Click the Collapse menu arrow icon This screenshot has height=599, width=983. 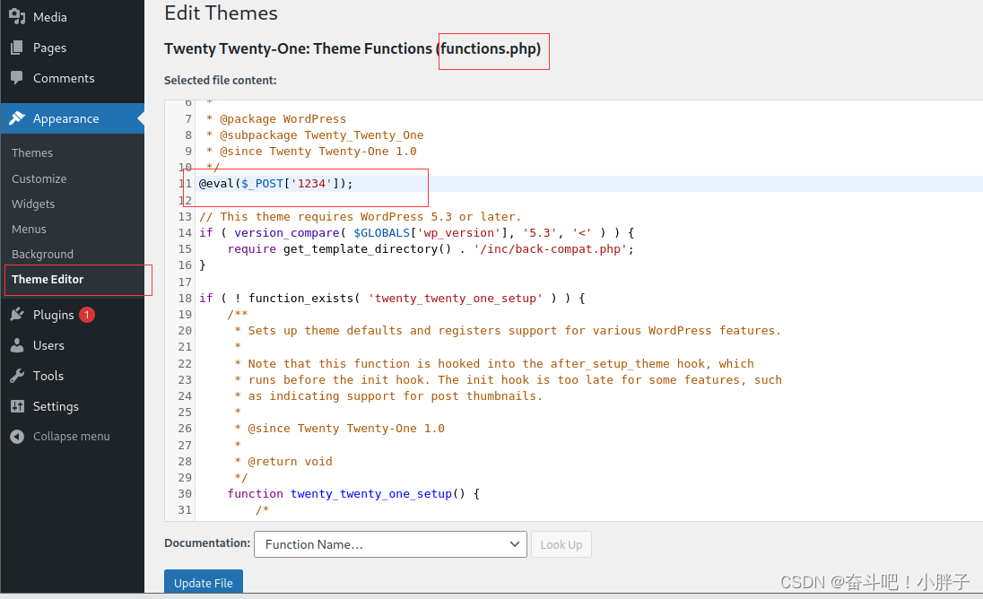[17, 436]
